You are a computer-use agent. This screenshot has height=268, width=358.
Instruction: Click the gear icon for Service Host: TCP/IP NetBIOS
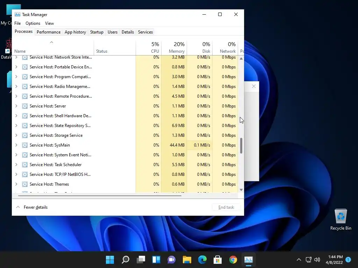click(25, 174)
